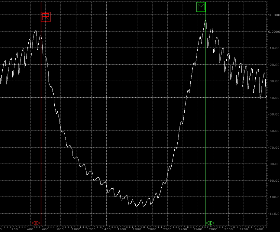The width and height of the screenshot is (280, 232).
Task: Click the 2800 label on horizontal axis
Action: coord(213,229)
